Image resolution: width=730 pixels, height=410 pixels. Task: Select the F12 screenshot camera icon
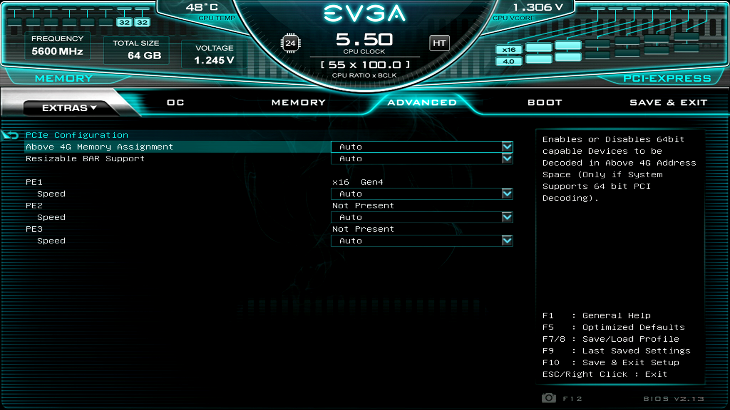pyautogui.click(x=549, y=398)
